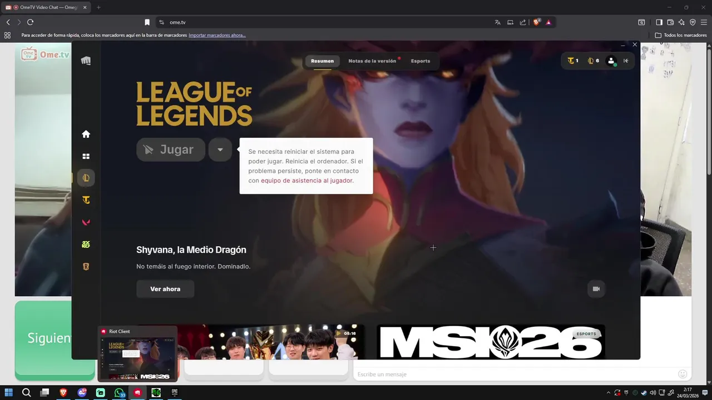Viewport: 712px width, 400px height.
Task: Open Todos los marcadores folder
Action: click(x=681, y=35)
